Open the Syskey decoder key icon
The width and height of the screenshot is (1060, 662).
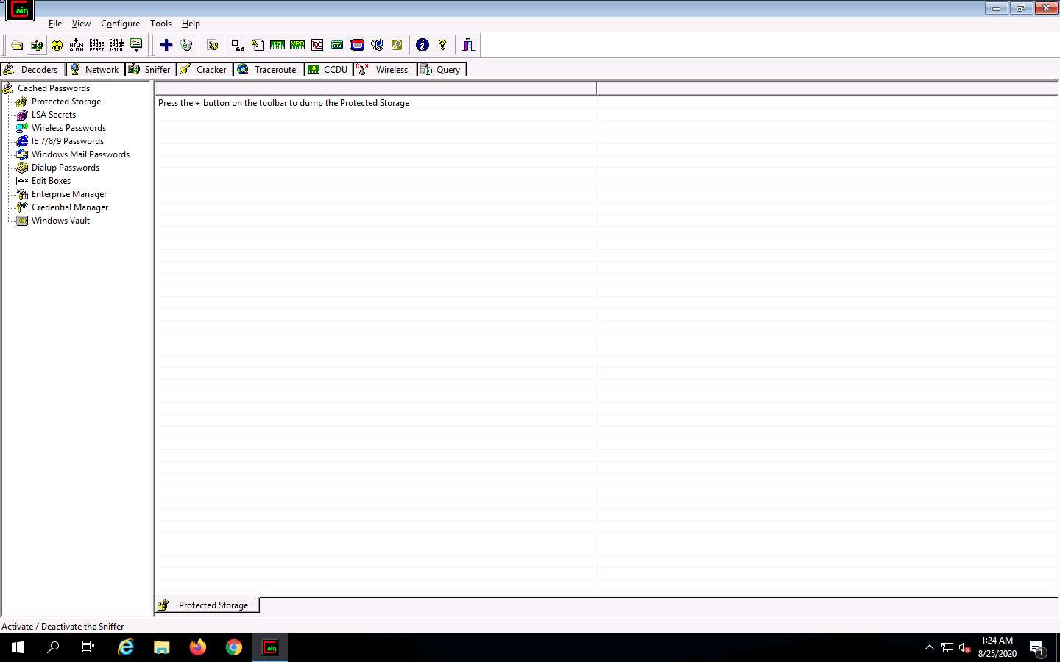[x=397, y=46]
